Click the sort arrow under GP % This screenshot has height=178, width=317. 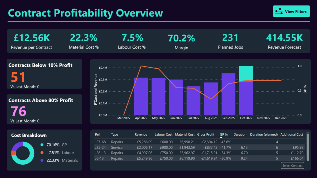point(221,138)
